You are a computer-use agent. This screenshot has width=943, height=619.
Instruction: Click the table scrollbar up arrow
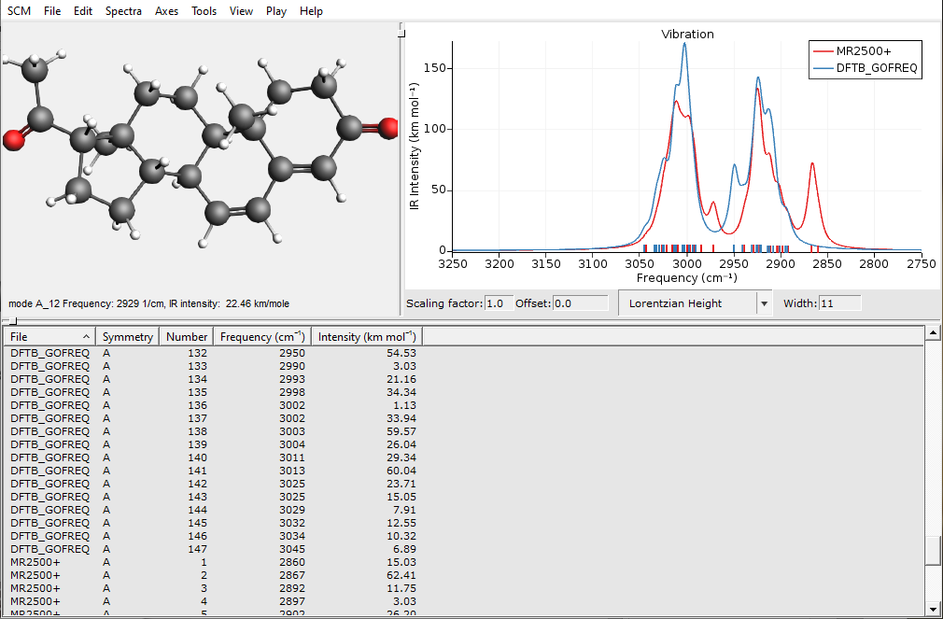(x=933, y=332)
